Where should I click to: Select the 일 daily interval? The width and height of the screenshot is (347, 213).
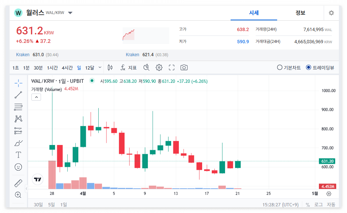(79, 68)
